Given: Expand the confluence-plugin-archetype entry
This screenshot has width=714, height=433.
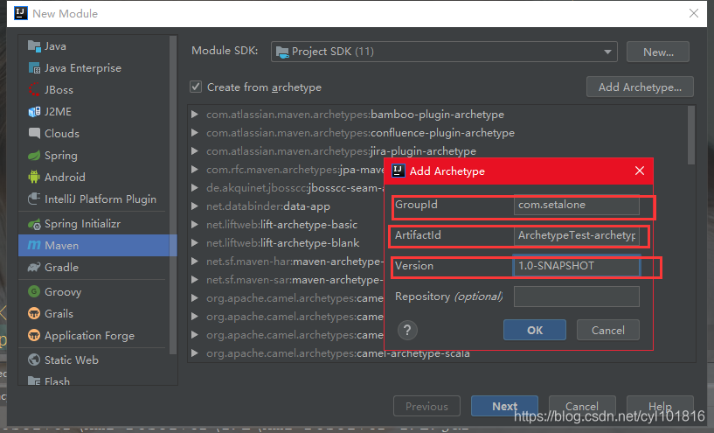Looking at the screenshot, I should [x=195, y=133].
